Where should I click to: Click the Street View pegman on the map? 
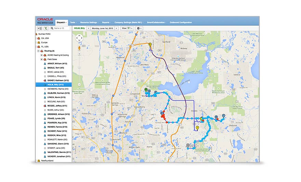pos(79,48)
